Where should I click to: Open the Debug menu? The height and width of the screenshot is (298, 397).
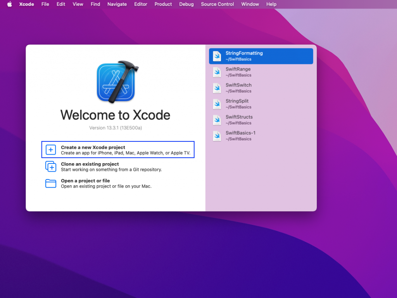(x=186, y=4)
